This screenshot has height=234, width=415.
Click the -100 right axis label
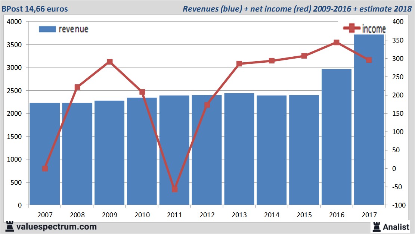397,205
